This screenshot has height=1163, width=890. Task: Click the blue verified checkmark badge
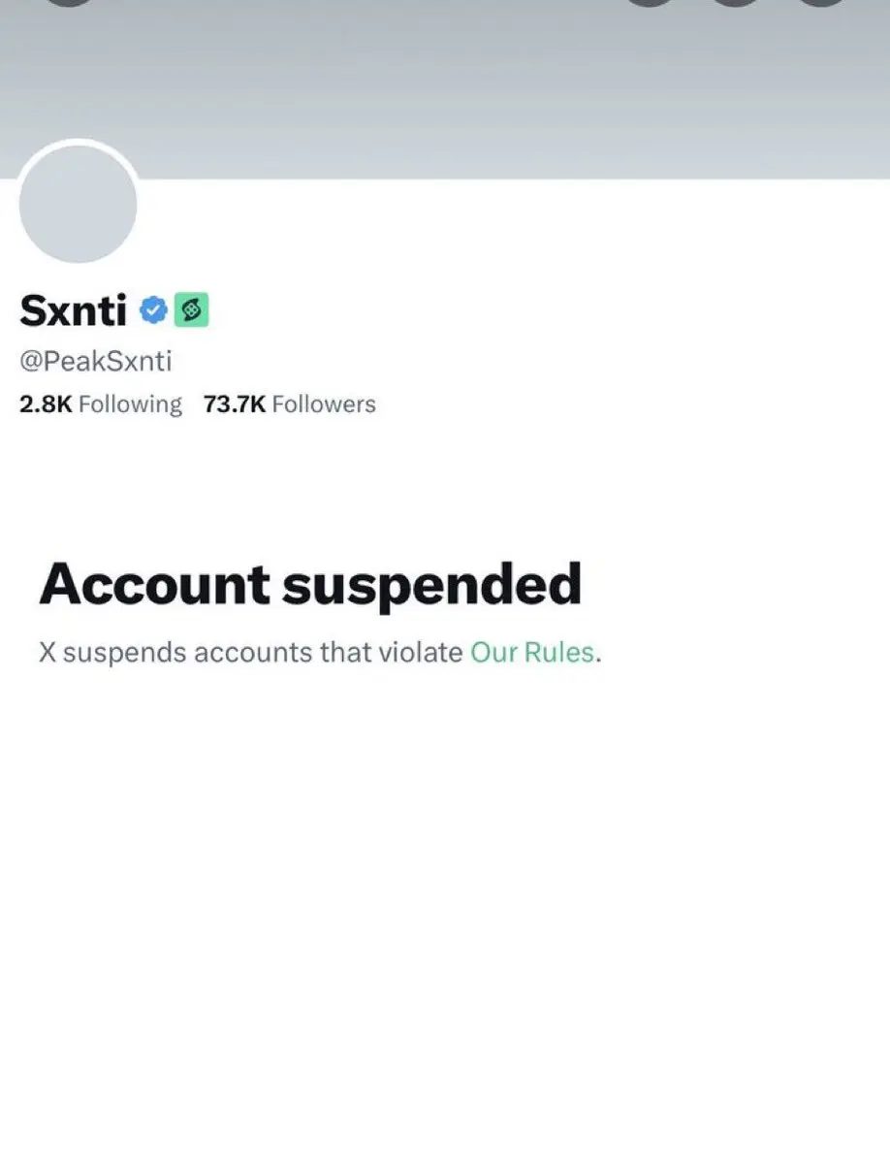[x=154, y=310]
